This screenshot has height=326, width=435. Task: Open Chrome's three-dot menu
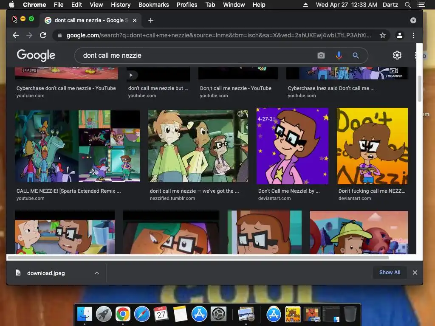[x=413, y=35]
